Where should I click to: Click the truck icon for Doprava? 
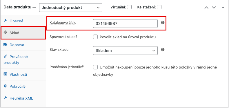pos(5,44)
